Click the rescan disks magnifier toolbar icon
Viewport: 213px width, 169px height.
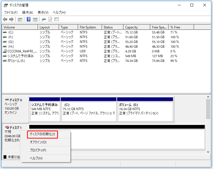coord(43,20)
